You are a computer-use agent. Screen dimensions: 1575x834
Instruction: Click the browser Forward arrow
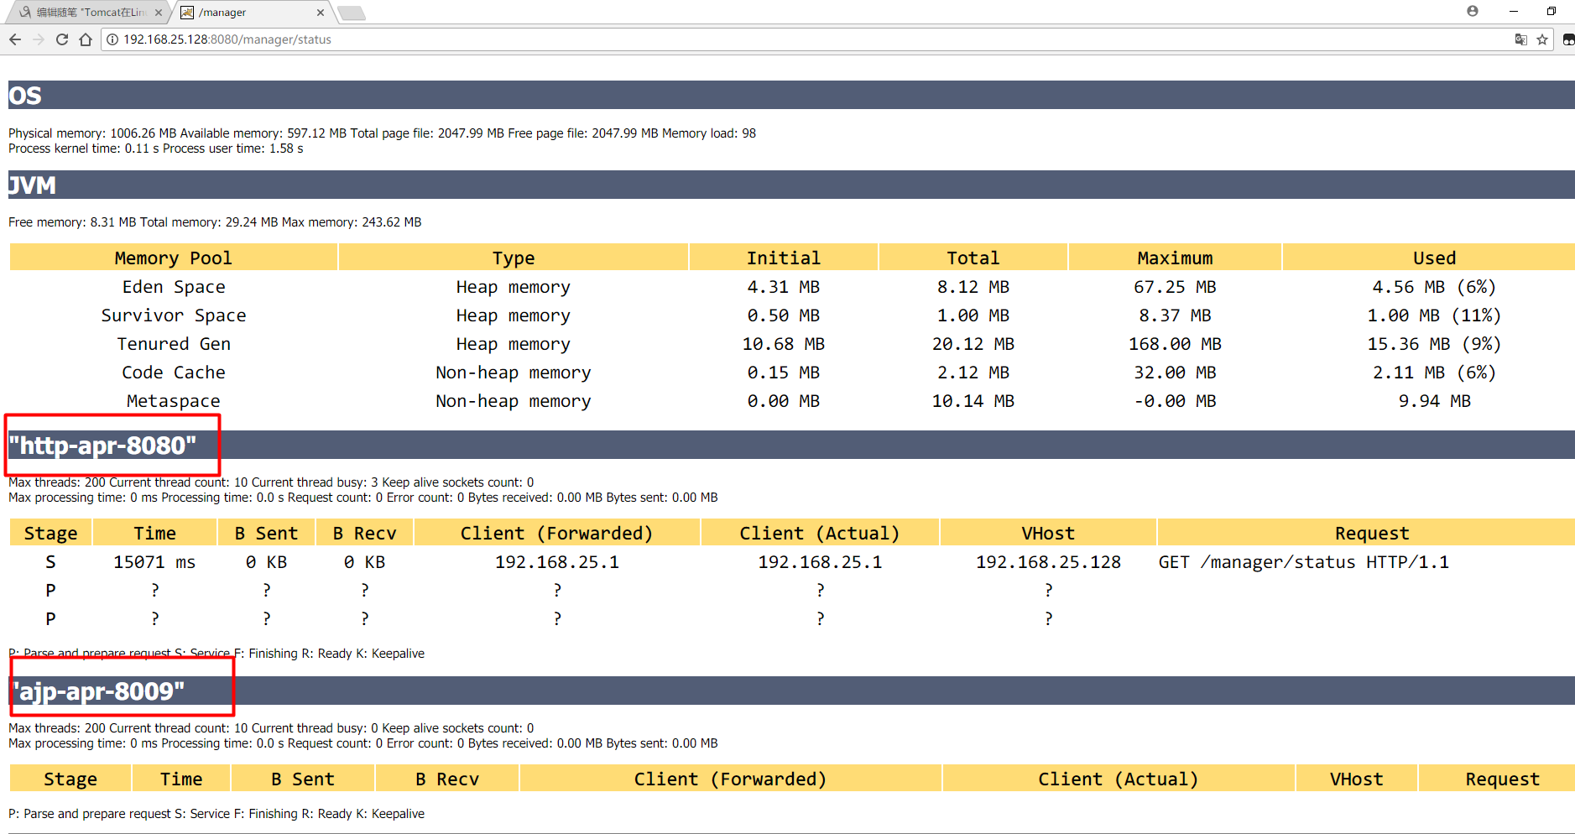point(39,39)
